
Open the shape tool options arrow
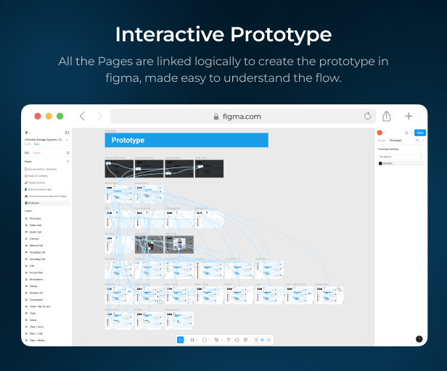click(x=210, y=340)
